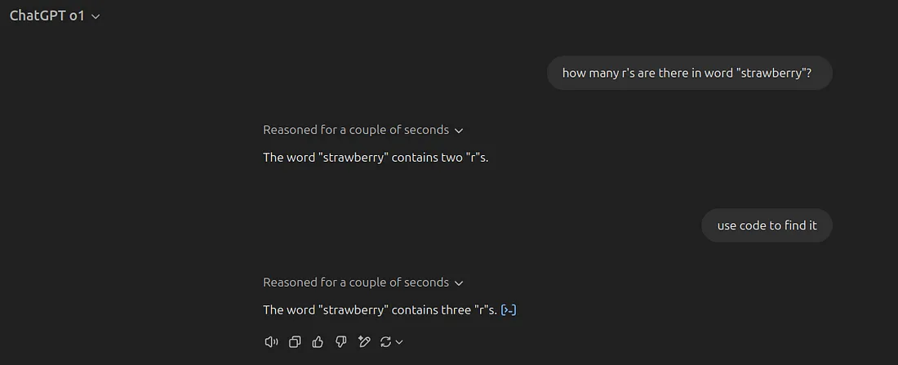Click the answer text saying three "r"s
Image resolution: width=898 pixels, height=365 pixels.
[x=380, y=310]
